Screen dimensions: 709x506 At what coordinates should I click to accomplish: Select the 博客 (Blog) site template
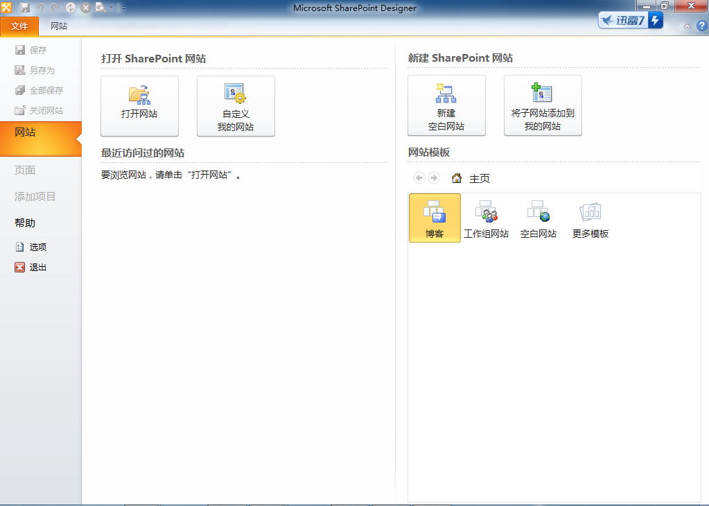coord(435,218)
